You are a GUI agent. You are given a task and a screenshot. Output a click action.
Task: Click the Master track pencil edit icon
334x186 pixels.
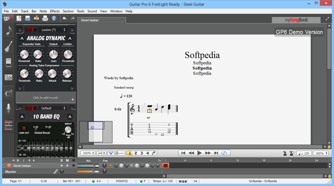click(56, 171)
